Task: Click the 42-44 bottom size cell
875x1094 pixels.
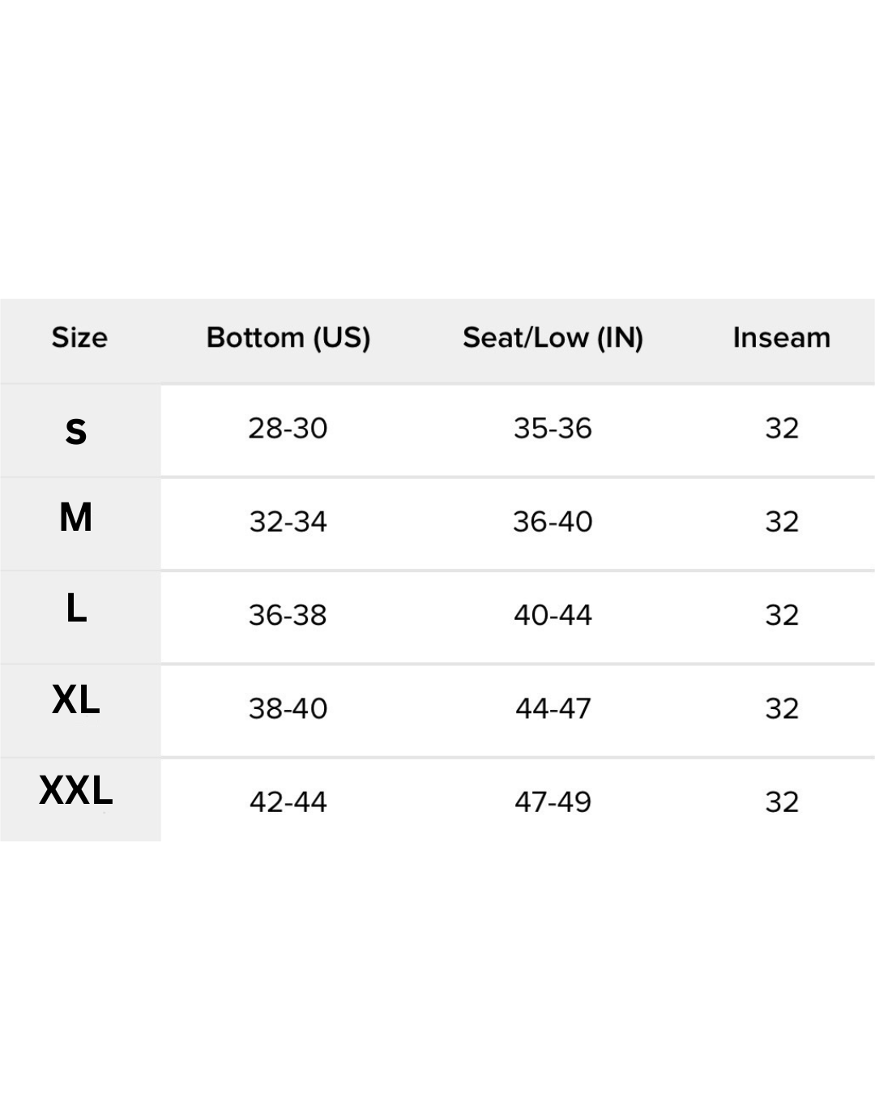Action: pyautogui.click(x=288, y=801)
